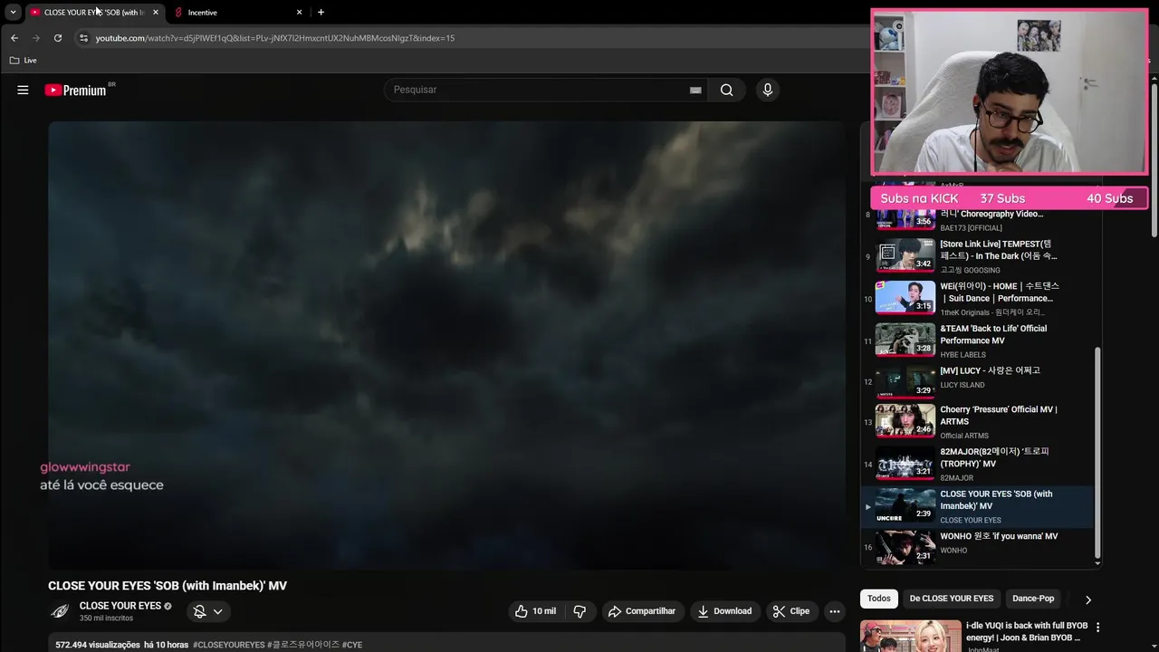
Task: Select current CLOSE YOUR EYES 'SOB' playlist item
Action: click(978, 507)
